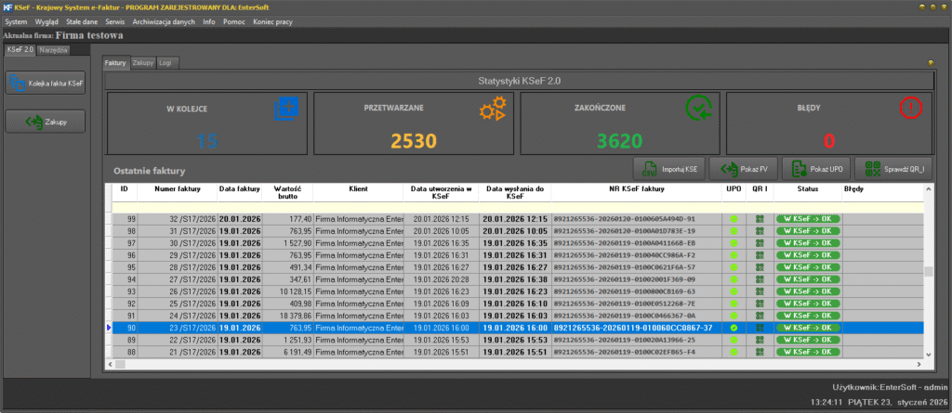
Task: Click UPO green check for invoice 32/S17/2026
Action: coord(734,219)
